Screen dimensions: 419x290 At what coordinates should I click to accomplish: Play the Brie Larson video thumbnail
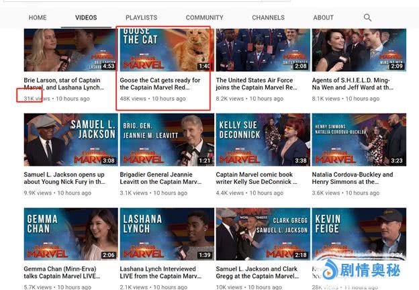(70, 50)
